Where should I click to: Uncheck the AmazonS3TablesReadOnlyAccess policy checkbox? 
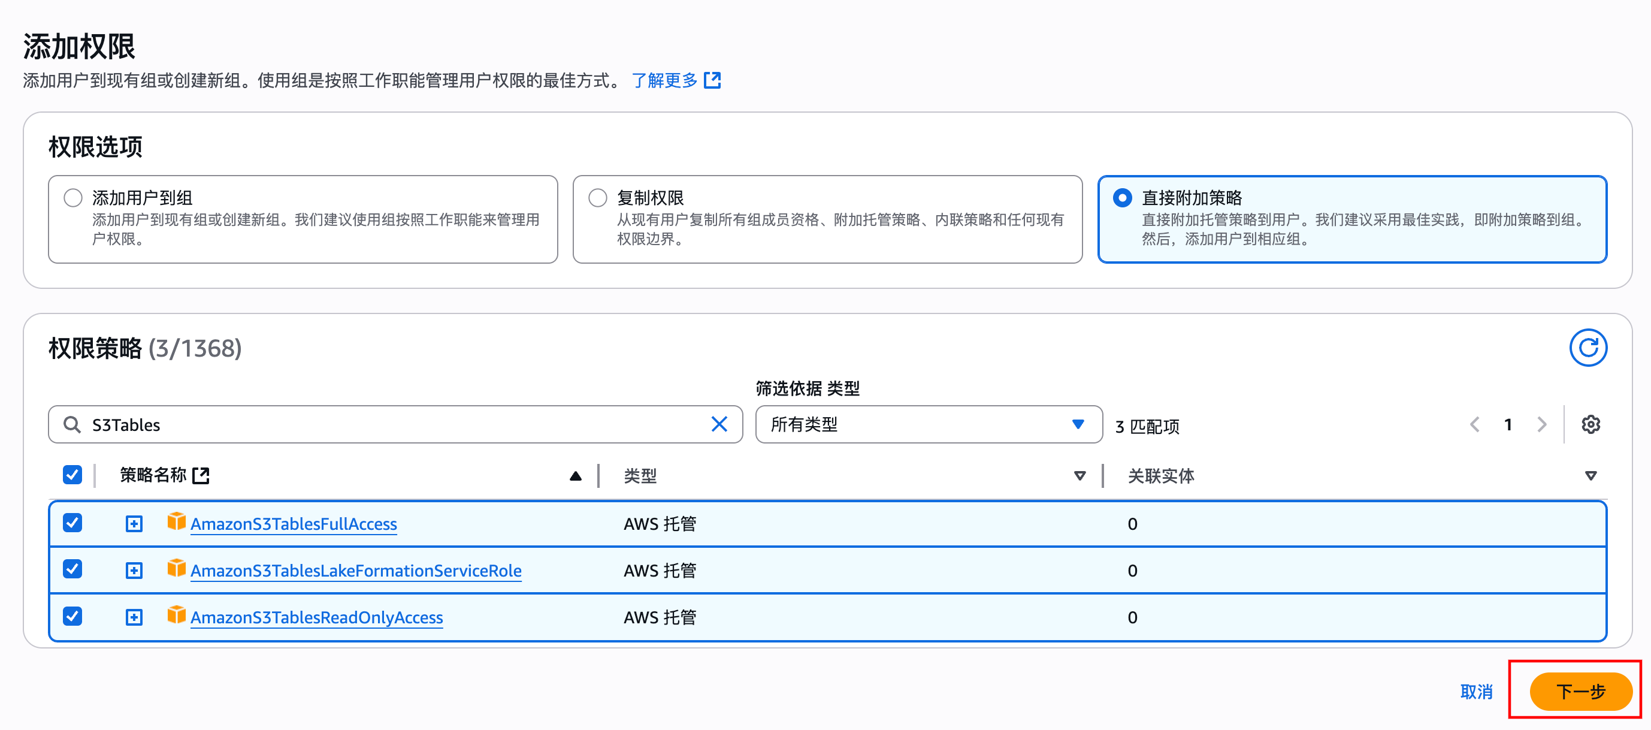point(72,617)
